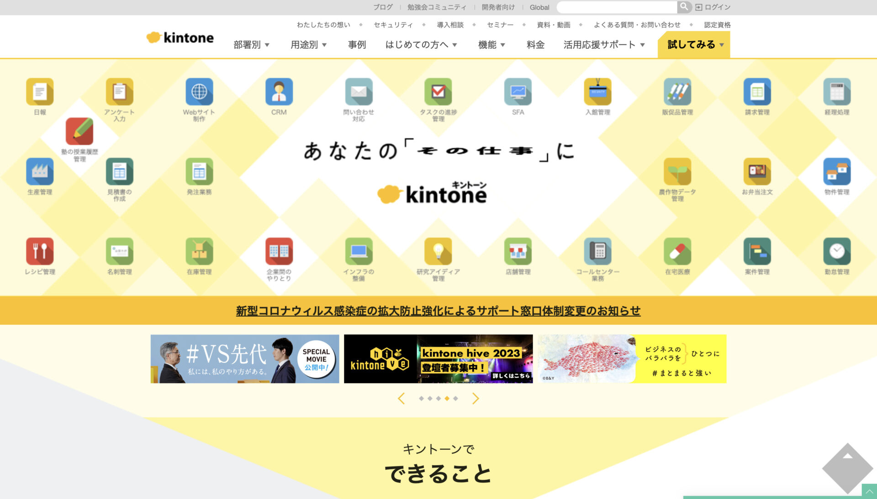Open the 機能 dropdown menu

coord(492,45)
